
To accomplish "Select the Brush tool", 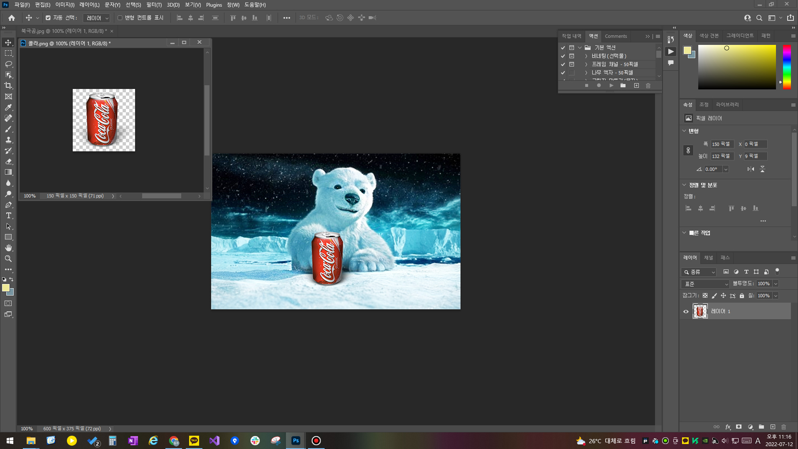I will (8, 129).
